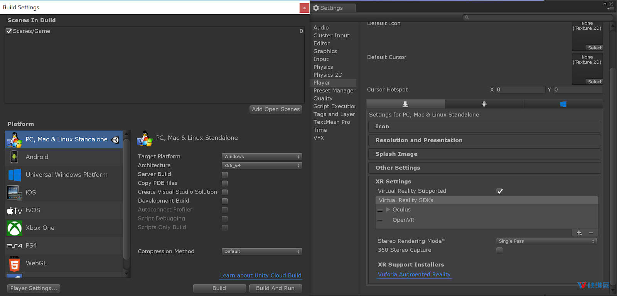Switch to standalone download-arrow settings tab

coord(405,104)
